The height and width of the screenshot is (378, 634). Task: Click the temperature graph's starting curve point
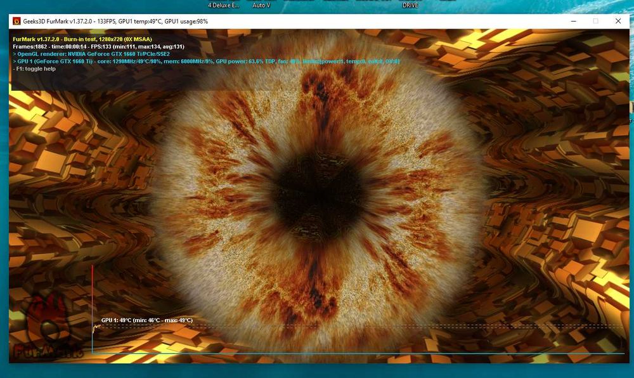96,328
